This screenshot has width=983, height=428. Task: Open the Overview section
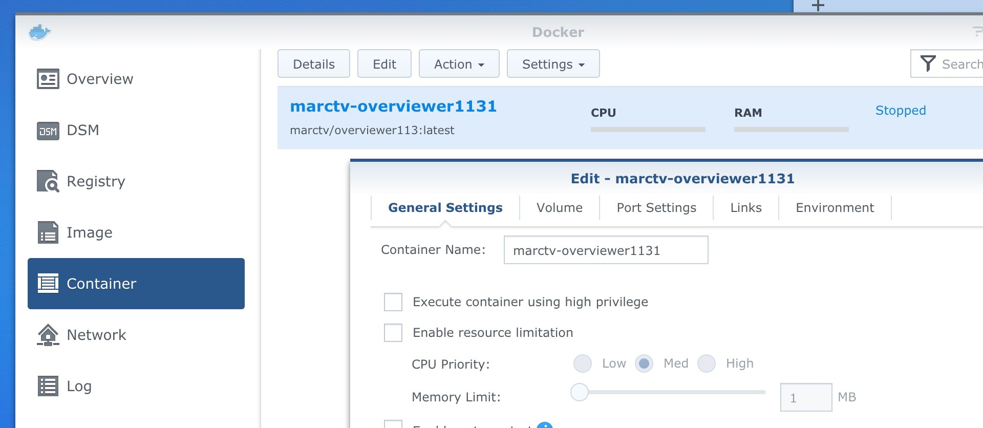point(136,79)
